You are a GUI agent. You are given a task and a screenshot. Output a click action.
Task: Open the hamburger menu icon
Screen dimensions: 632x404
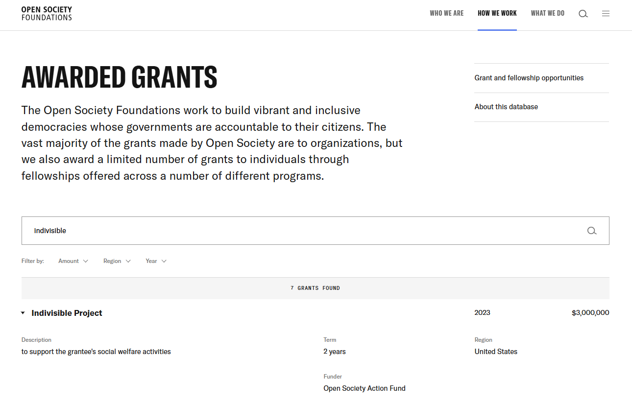point(606,14)
